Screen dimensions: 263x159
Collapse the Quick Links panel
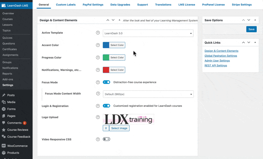255,43
